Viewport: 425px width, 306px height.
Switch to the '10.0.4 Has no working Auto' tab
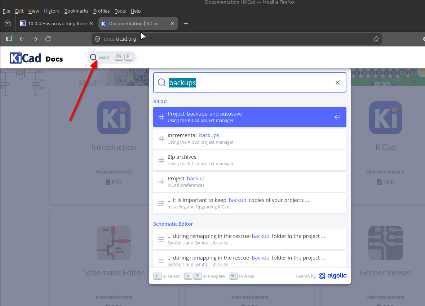[56, 23]
